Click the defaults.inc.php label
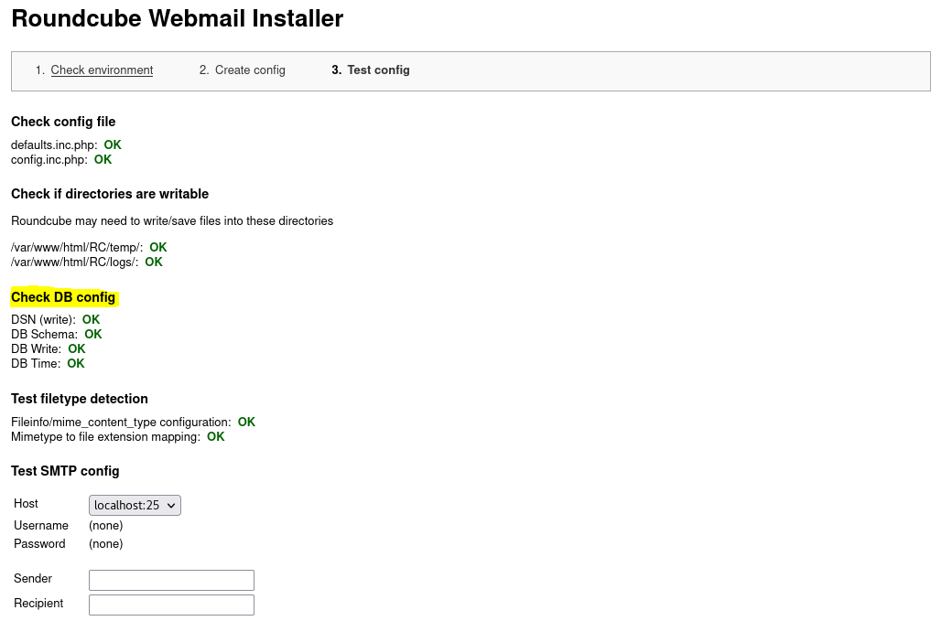 (x=54, y=145)
